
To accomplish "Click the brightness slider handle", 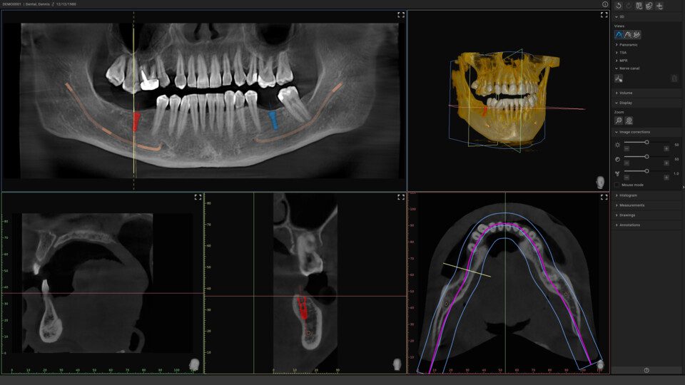I will [646, 143].
